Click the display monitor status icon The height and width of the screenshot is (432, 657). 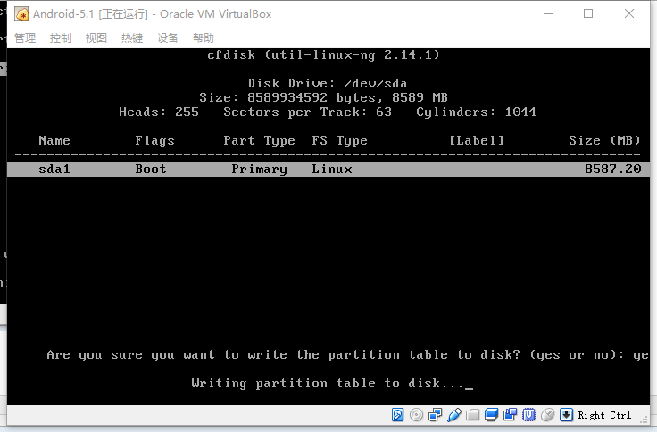492,415
